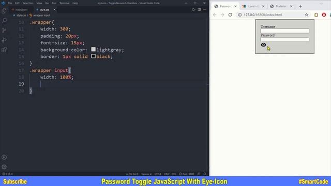This screenshot has height=186, width=331.
Task: Click the feedback icon in status bar
Action: pos(199,174)
